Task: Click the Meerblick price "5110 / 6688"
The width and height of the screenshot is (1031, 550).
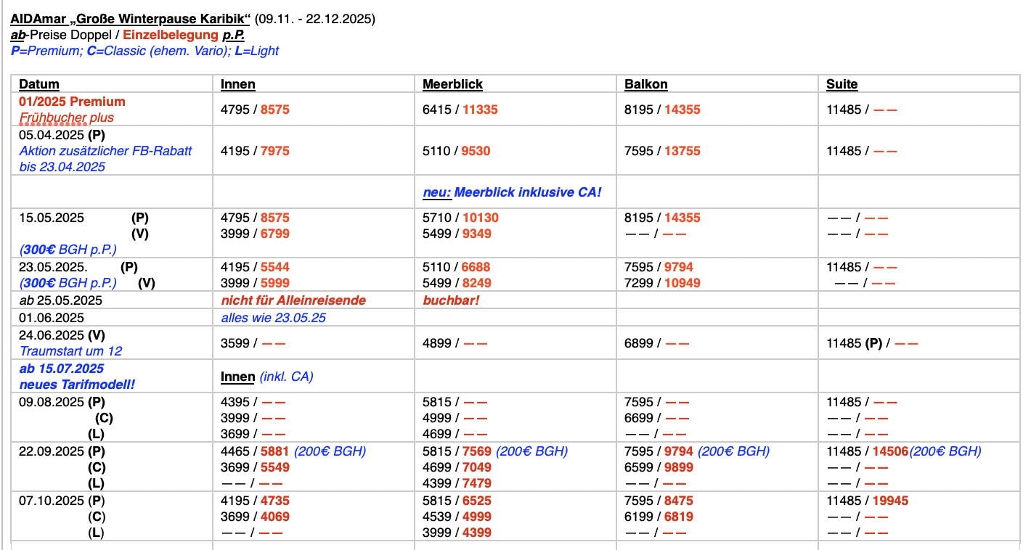Action: click(457, 267)
